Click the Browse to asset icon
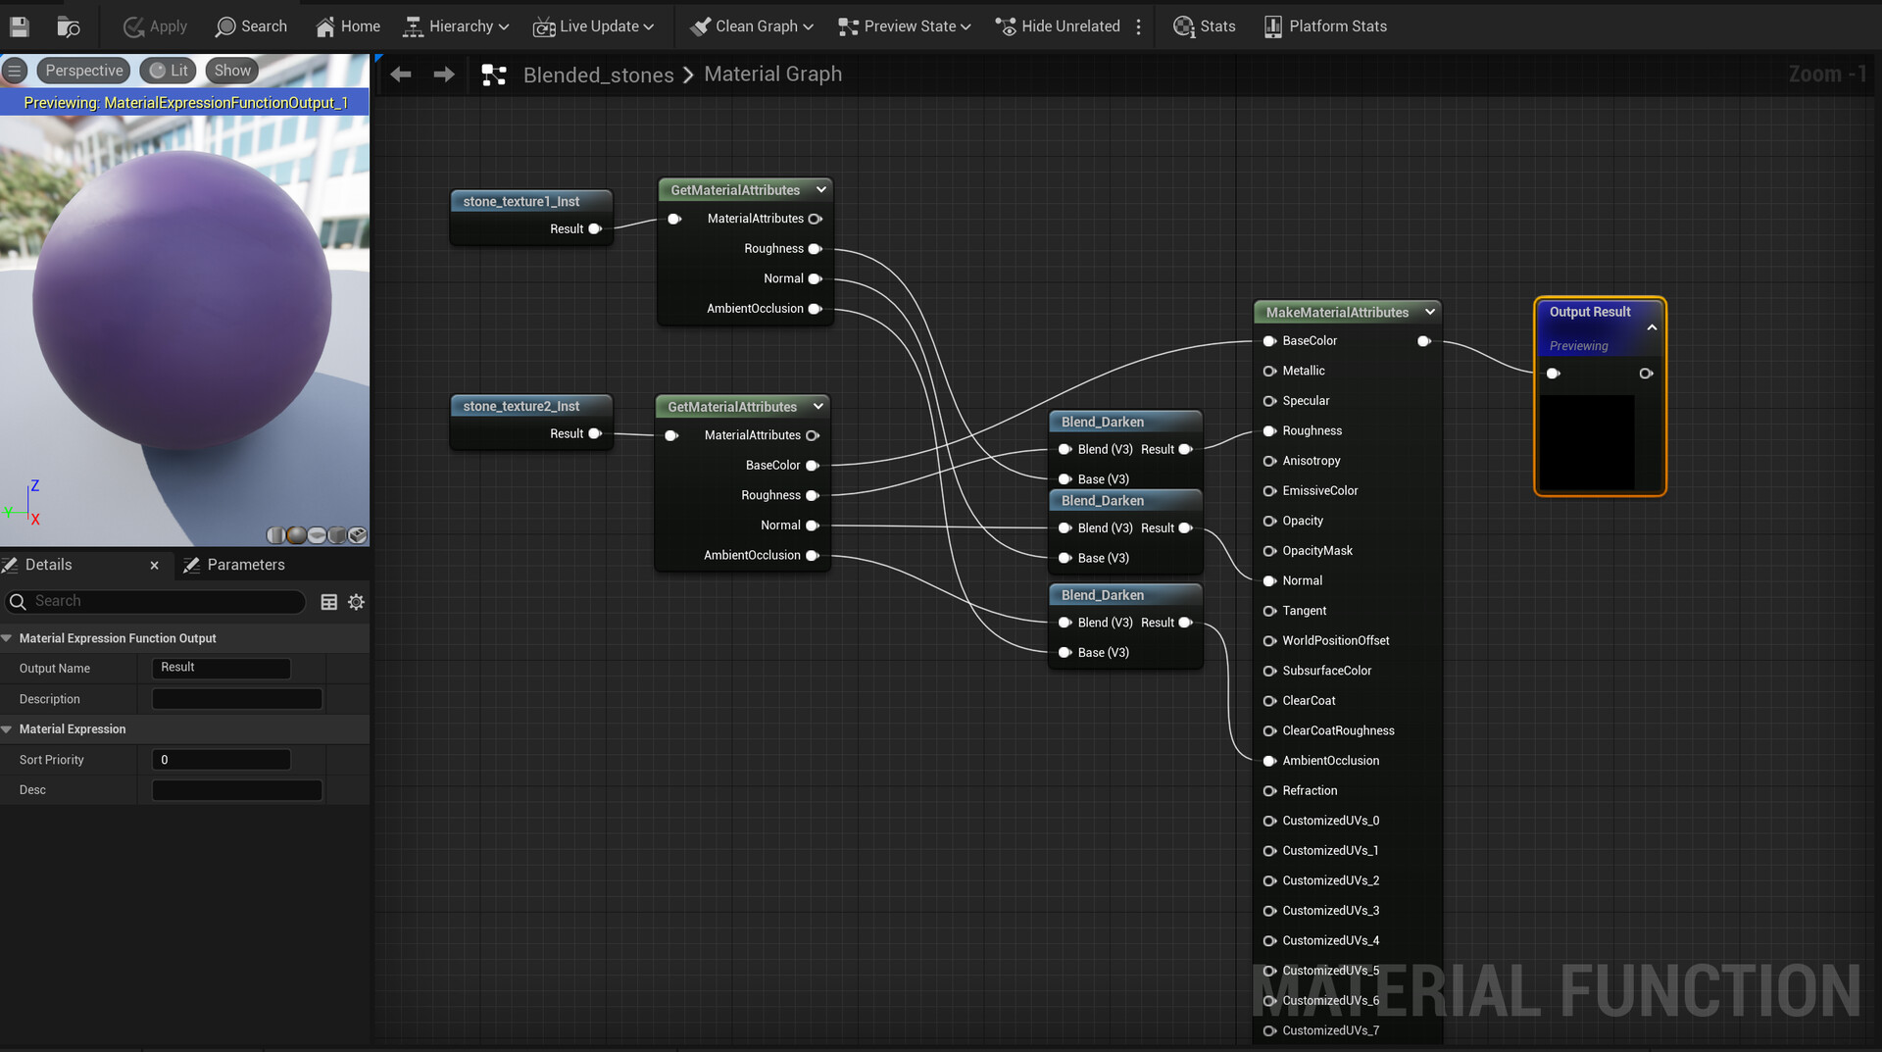Viewport: 1882px width, 1052px height. (x=69, y=26)
